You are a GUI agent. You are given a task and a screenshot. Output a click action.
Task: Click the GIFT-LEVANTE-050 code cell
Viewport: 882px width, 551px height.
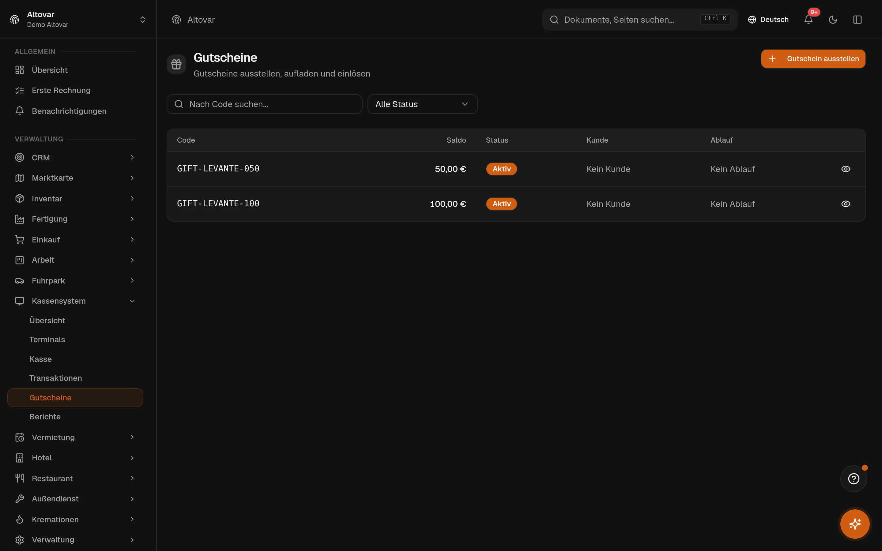click(218, 169)
